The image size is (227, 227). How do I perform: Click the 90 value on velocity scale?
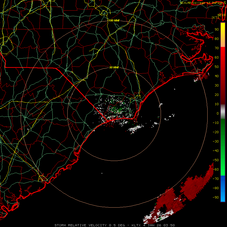click(x=217, y=30)
